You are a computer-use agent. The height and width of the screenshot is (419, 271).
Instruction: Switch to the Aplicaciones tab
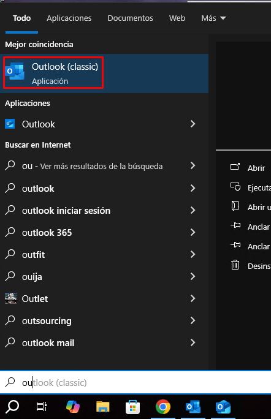click(x=69, y=18)
